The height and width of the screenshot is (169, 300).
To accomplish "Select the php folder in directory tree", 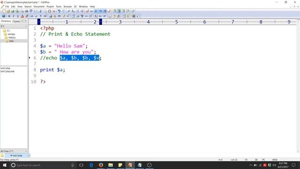I will [x=10, y=41].
